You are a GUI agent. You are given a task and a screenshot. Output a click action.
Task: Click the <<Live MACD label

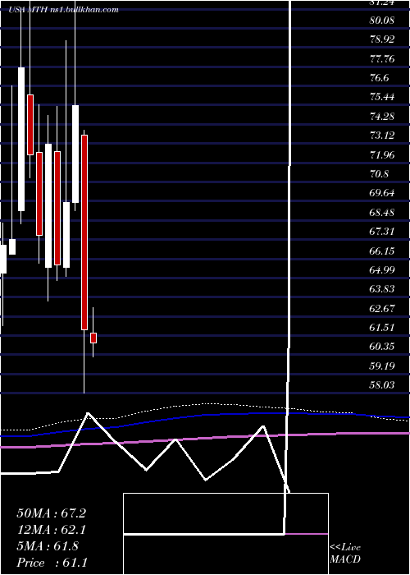(345, 554)
